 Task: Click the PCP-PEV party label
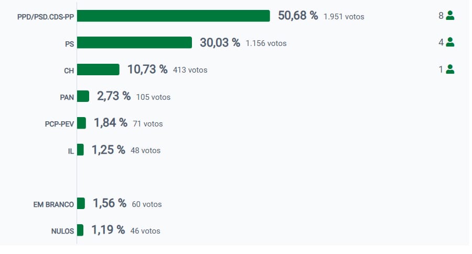59,124
